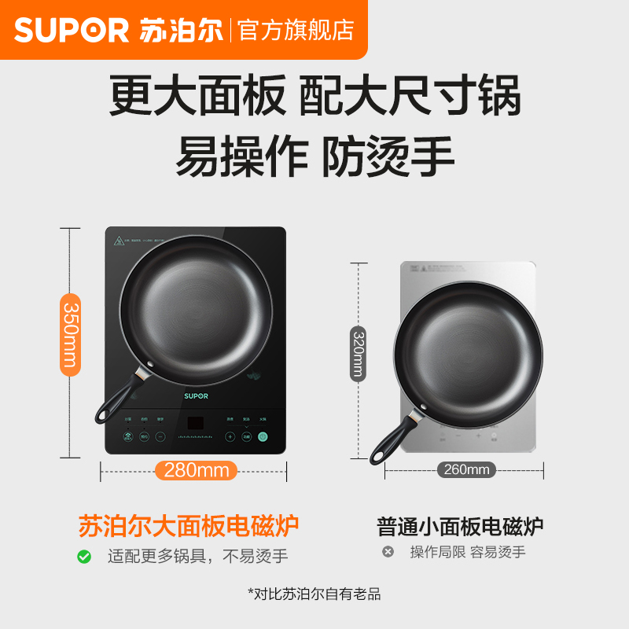Click the 预约 timer button on cooktop
This screenshot has height=629, width=629.
coord(144,436)
